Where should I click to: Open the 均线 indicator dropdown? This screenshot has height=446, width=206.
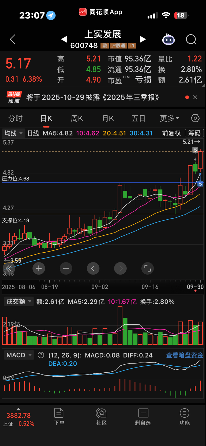(x=13, y=133)
